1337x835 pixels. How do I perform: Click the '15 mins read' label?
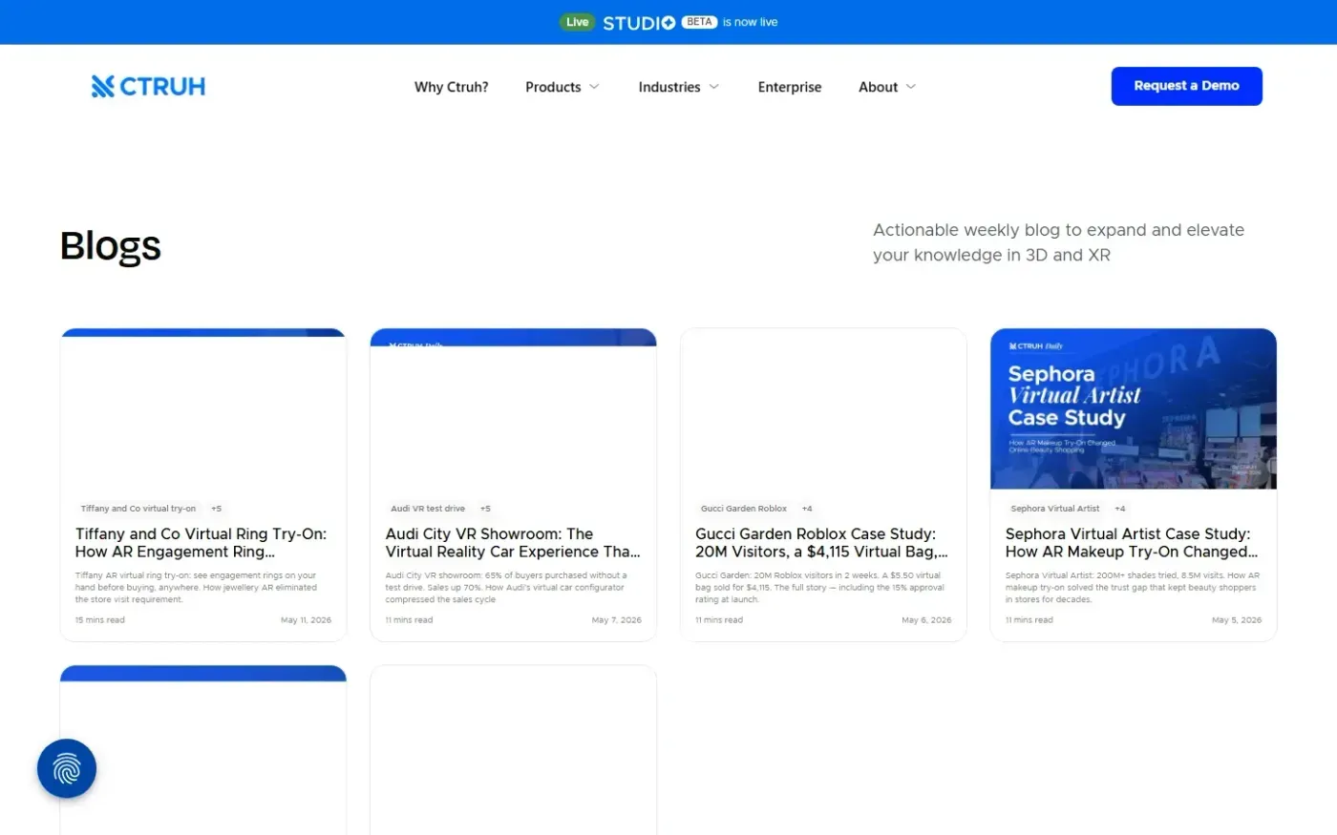pyautogui.click(x=100, y=620)
